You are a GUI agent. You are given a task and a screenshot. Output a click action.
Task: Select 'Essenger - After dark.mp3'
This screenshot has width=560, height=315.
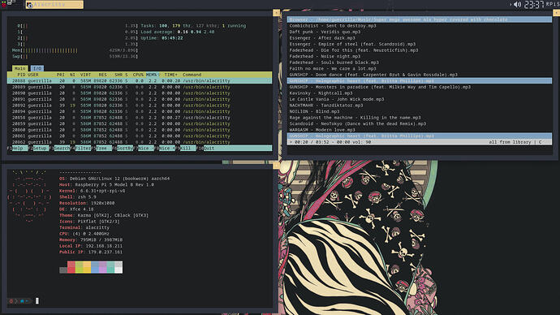pos(322,38)
